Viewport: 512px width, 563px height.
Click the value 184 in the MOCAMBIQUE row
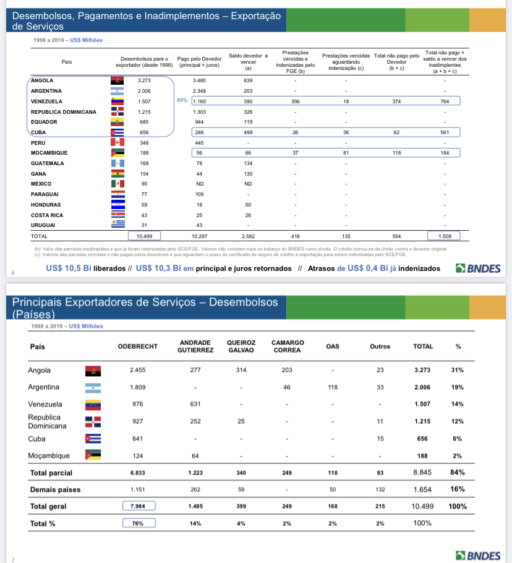tap(445, 153)
